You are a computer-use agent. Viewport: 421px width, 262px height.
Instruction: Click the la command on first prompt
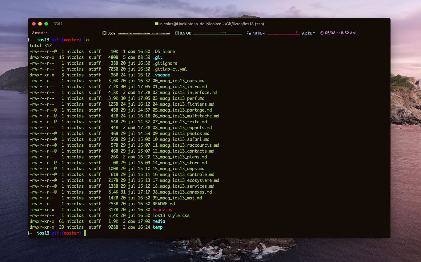pyautogui.click(x=86, y=40)
